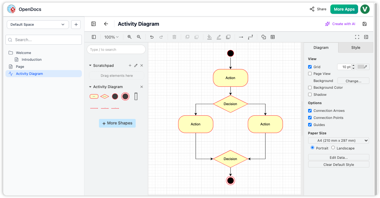This screenshot has height=198, width=380.
Task: Click the pencil edit icon next to Scratchpad
Action: [136, 65]
